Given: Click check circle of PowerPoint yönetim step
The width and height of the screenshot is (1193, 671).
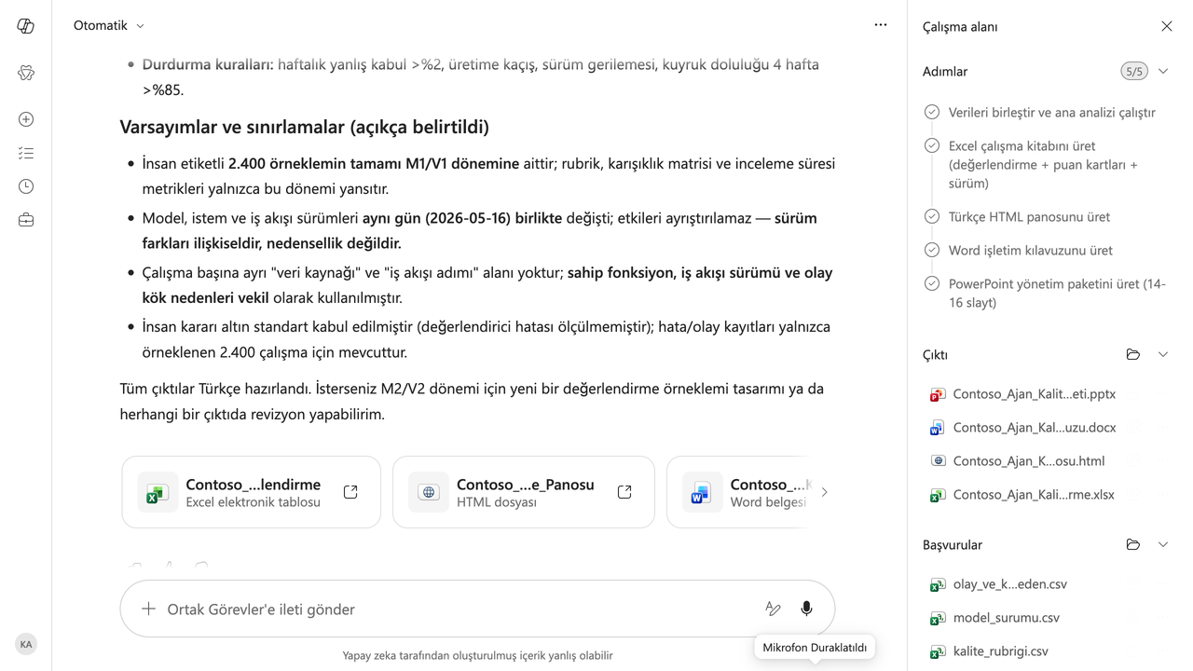Looking at the screenshot, I should tap(931, 283).
